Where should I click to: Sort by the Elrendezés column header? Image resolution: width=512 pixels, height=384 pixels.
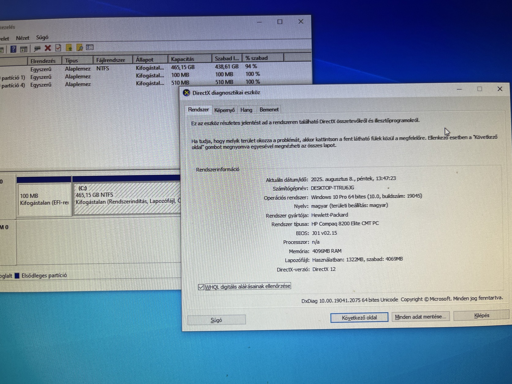point(44,61)
